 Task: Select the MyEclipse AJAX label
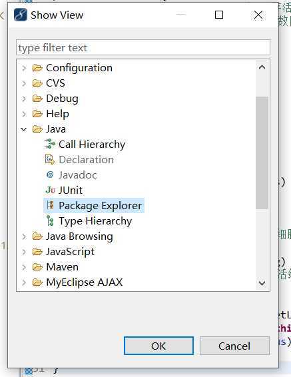pos(85,282)
